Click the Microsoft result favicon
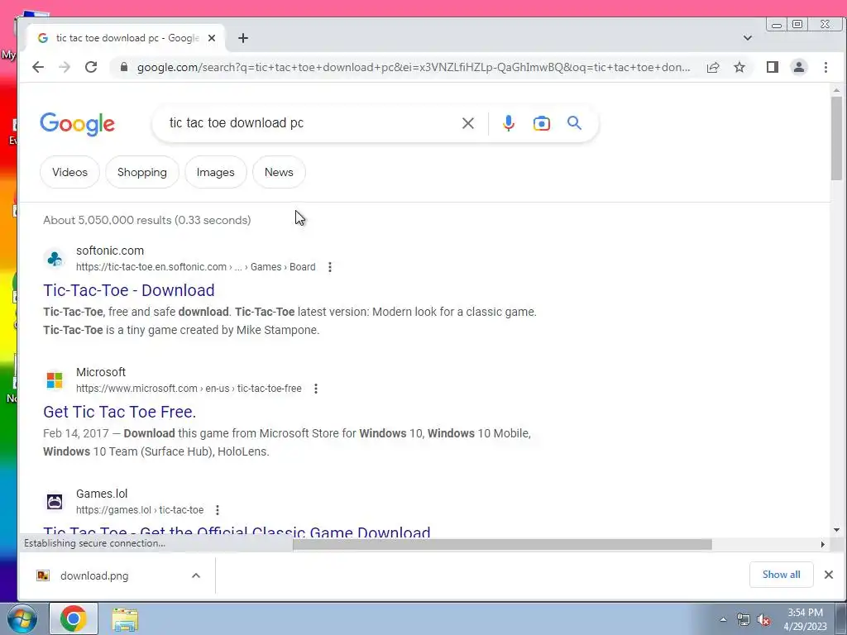Screen dimensions: 847x635 pos(55,380)
